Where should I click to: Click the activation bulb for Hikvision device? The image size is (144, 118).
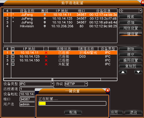[x=45, y=26]
